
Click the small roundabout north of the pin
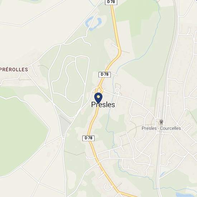click(99, 90)
